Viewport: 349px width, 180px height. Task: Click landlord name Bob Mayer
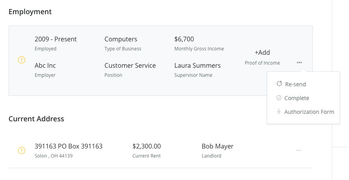217,146
